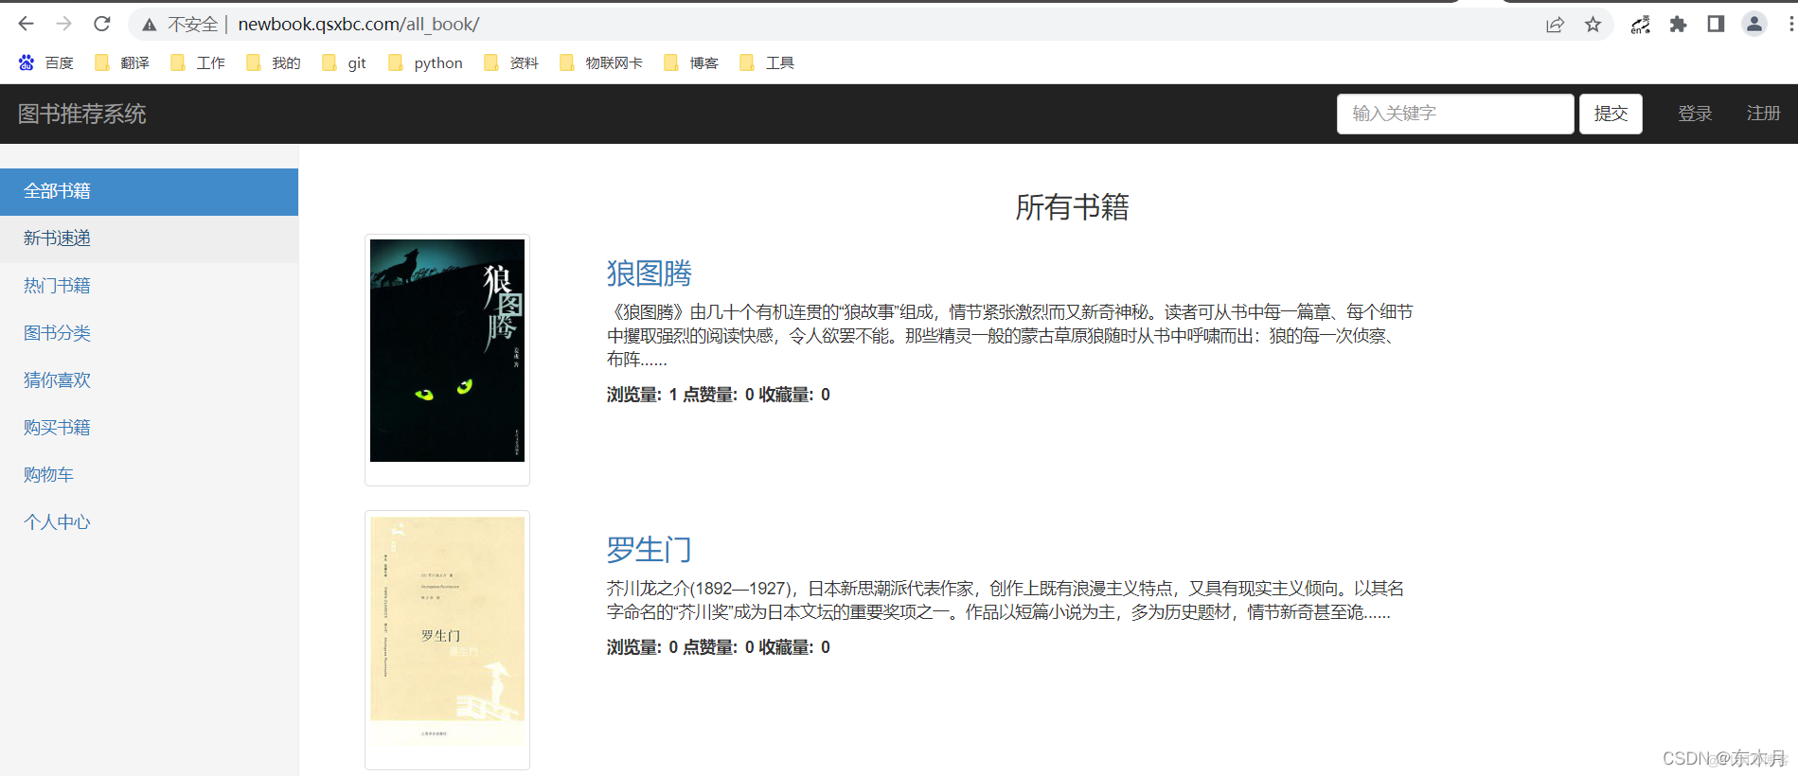The width and height of the screenshot is (1798, 776).
Task: Open the extensions puzzle-piece icon
Action: 1678,25
